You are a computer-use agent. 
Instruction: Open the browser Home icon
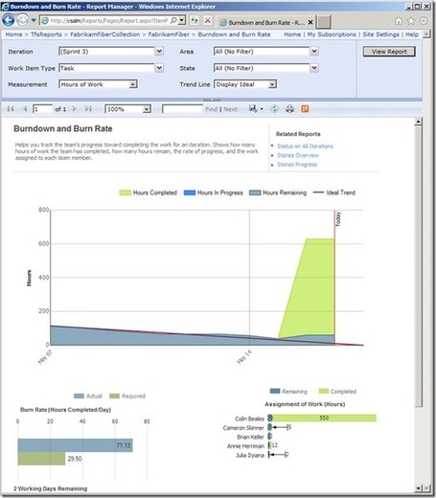(399, 21)
